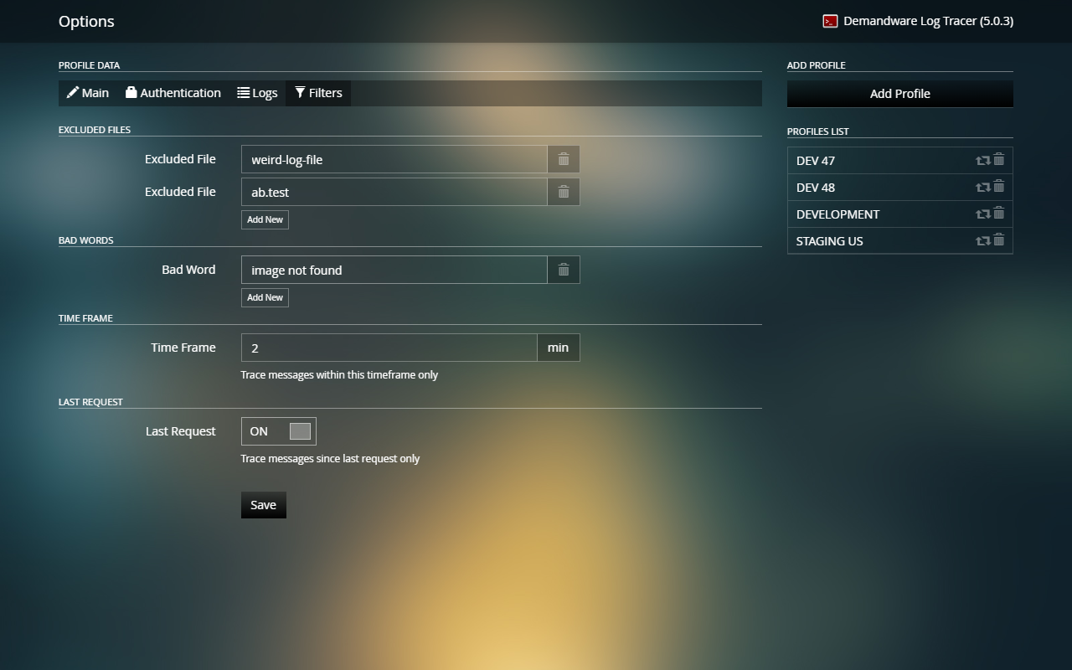This screenshot has height=670, width=1072.
Task: Switch to the Authentication tab
Action: coord(173,93)
